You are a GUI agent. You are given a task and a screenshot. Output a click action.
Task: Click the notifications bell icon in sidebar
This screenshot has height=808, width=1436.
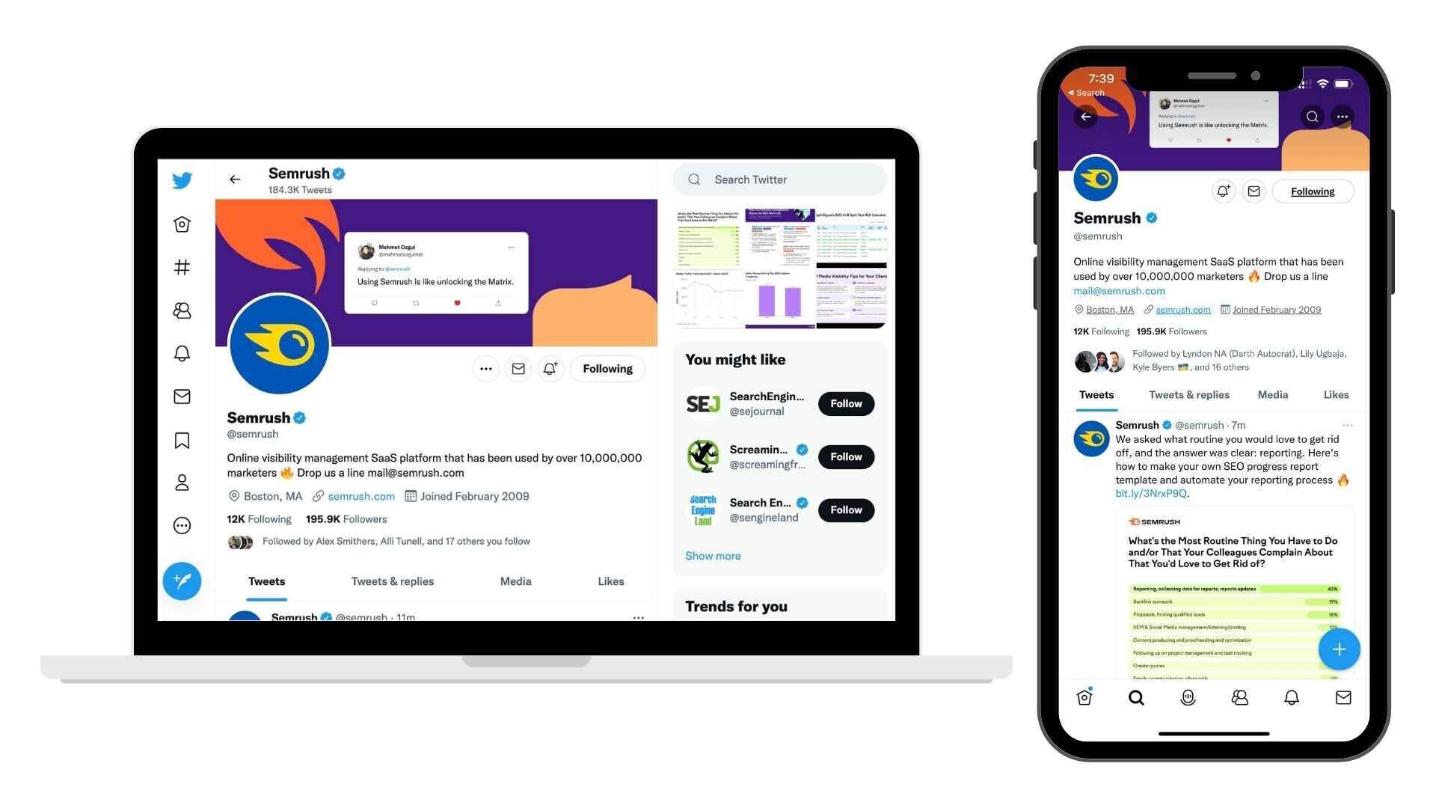(180, 352)
